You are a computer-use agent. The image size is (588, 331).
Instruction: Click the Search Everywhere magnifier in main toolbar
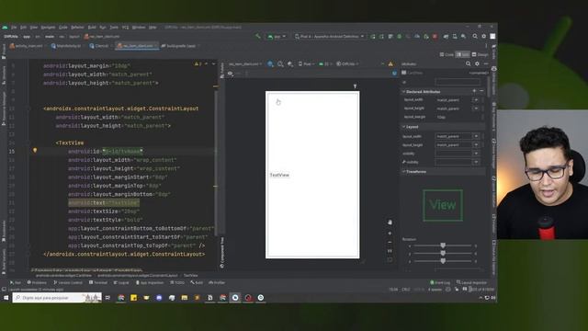(x=475, y=37)
